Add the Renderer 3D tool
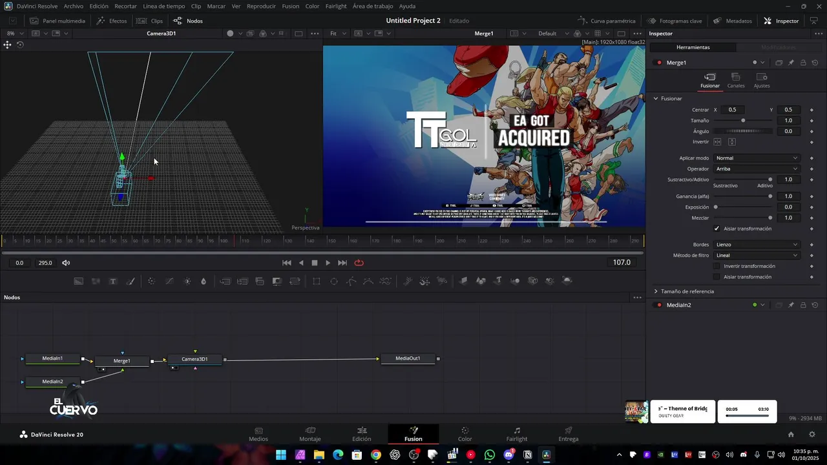This screenshot has height=465, width=827. point(567,281)
